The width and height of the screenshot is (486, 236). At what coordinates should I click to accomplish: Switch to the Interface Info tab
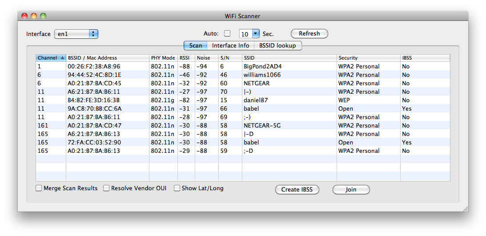[x=231, y=45]
